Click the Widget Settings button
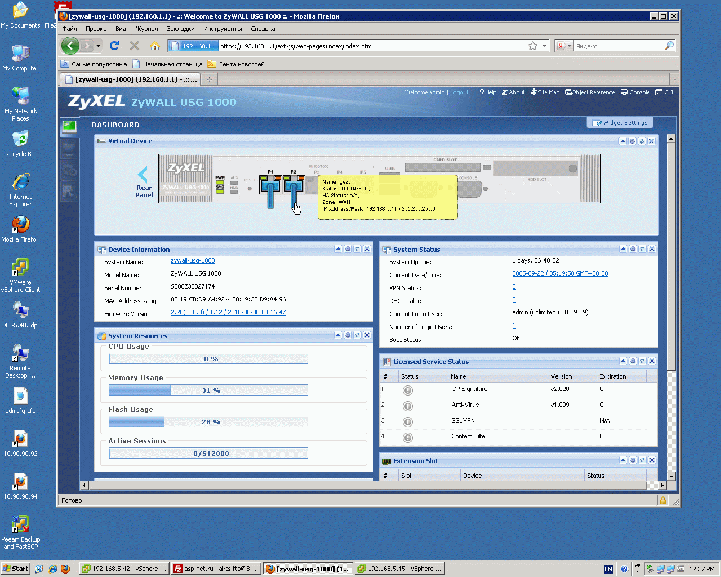Image resolution: width=721 pixels, height=577 pixels. click(x=620, y=123)
